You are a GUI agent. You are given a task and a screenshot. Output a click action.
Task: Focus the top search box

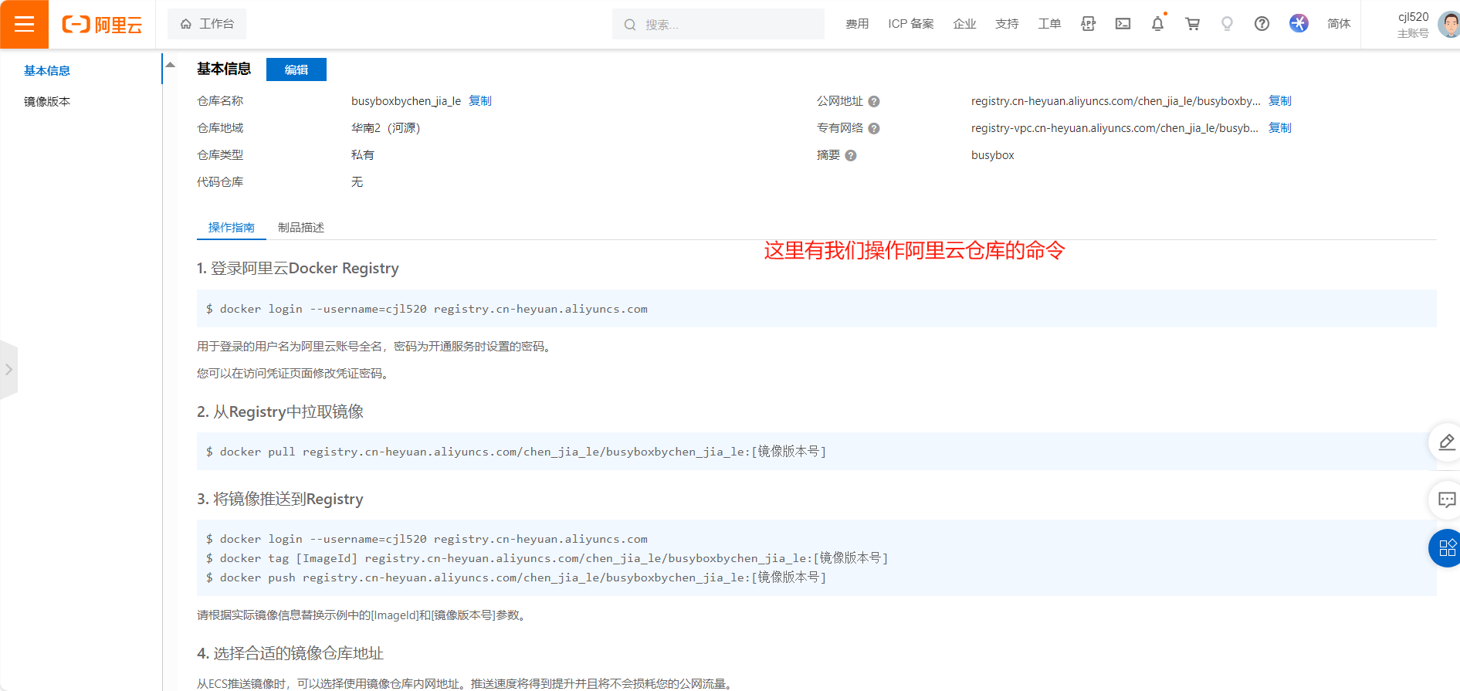[718, 24]
